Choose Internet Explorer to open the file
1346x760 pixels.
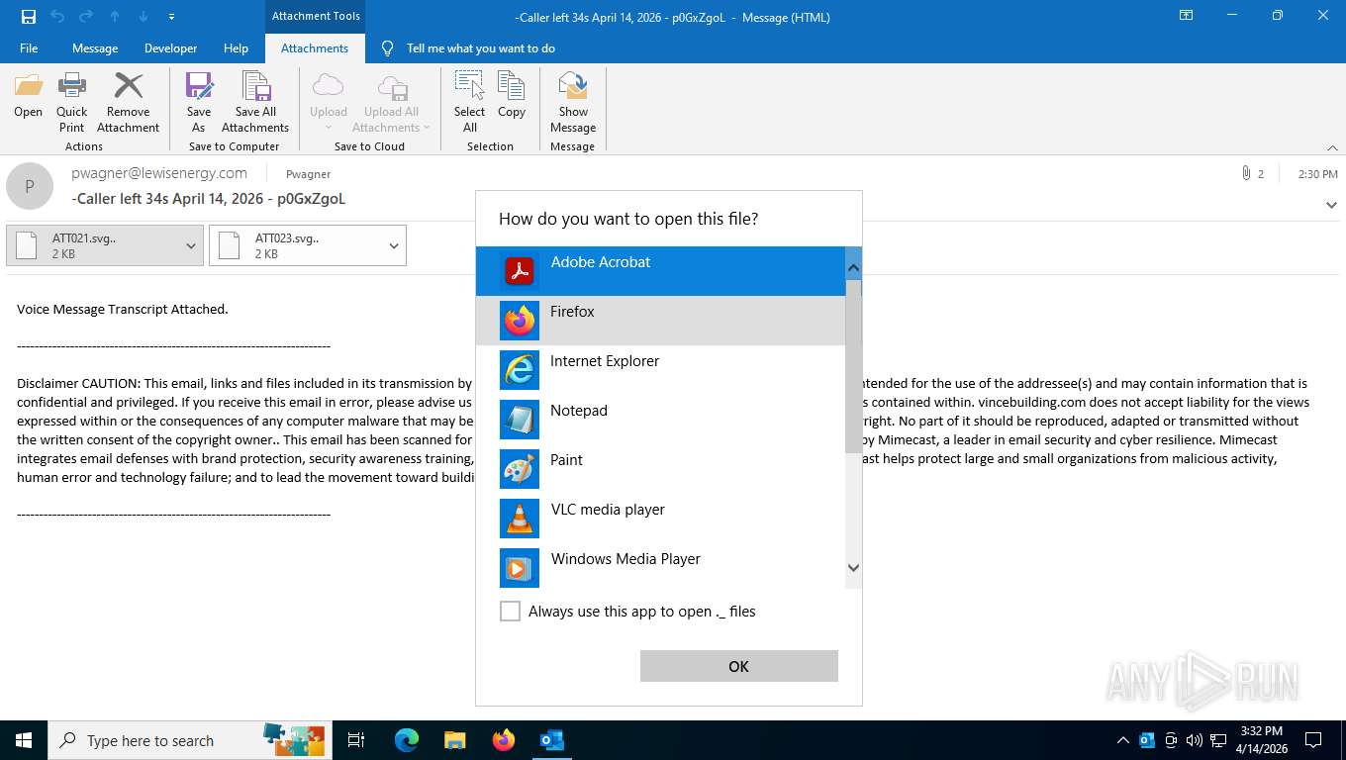(x=660, y=369)
